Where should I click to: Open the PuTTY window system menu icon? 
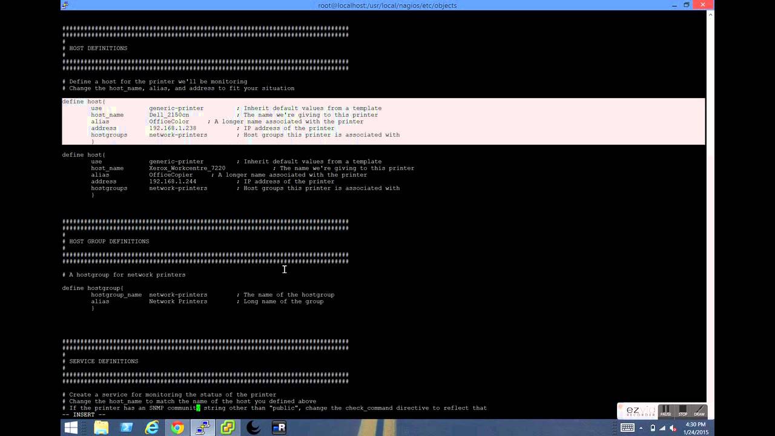click(65, 5)
